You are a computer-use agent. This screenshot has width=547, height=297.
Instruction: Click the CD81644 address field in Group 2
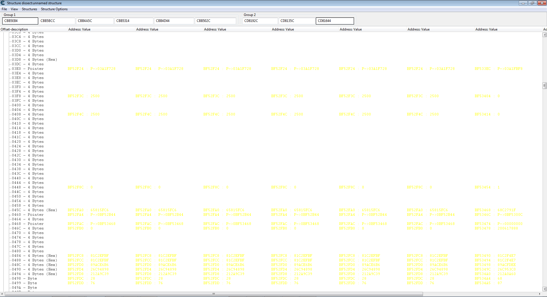335,21
